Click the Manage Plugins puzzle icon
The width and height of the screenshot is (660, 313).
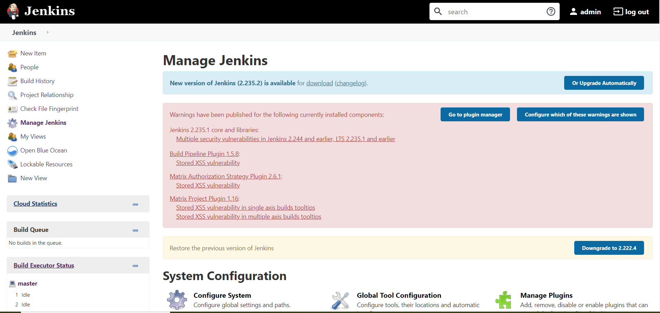504,300
